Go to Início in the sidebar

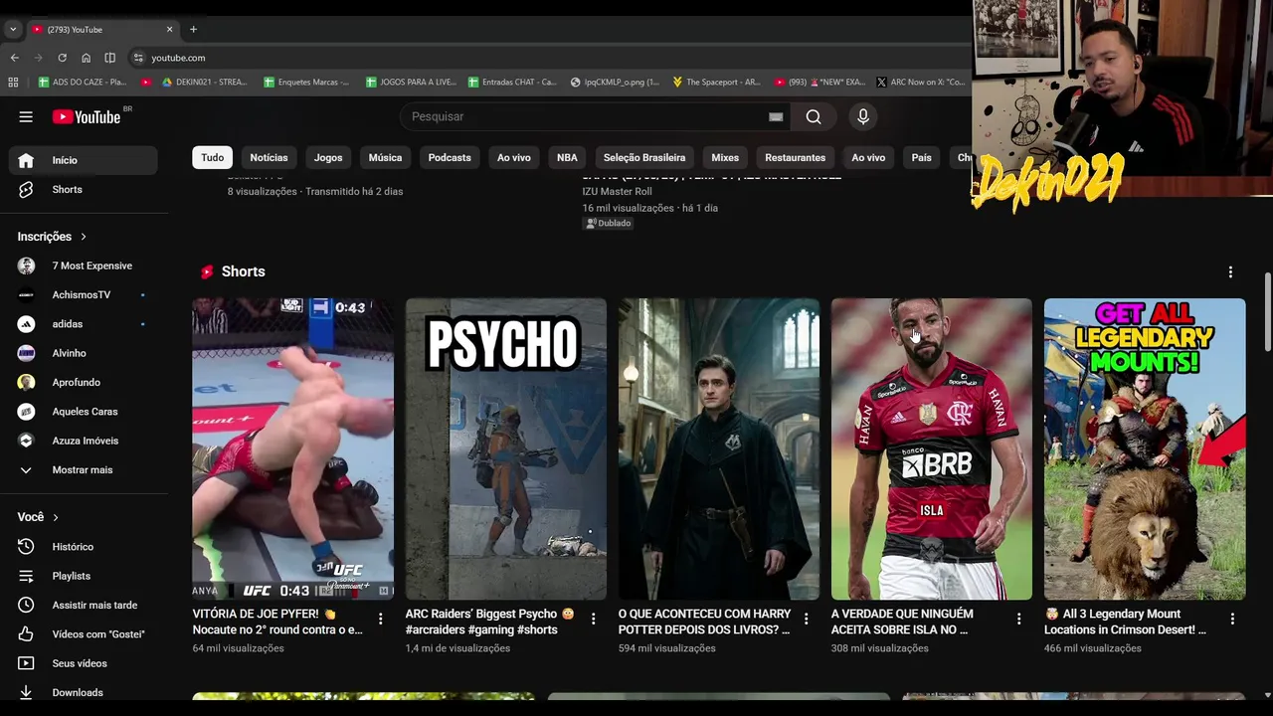[x=84, y=160]
